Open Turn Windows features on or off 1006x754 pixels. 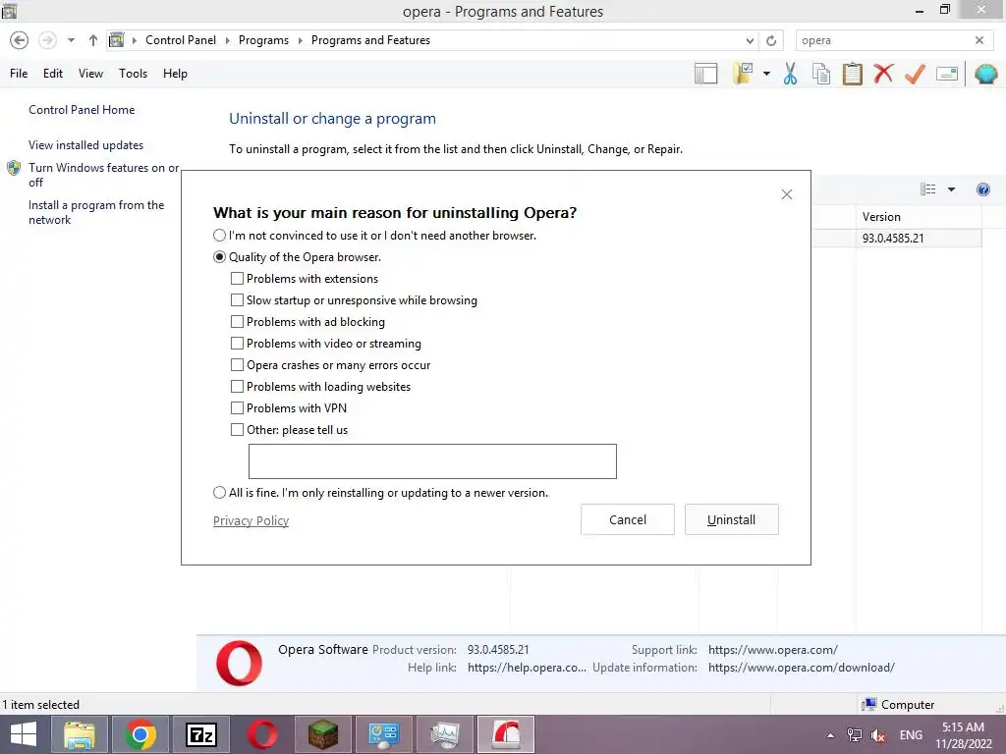(x=103, y=175)
